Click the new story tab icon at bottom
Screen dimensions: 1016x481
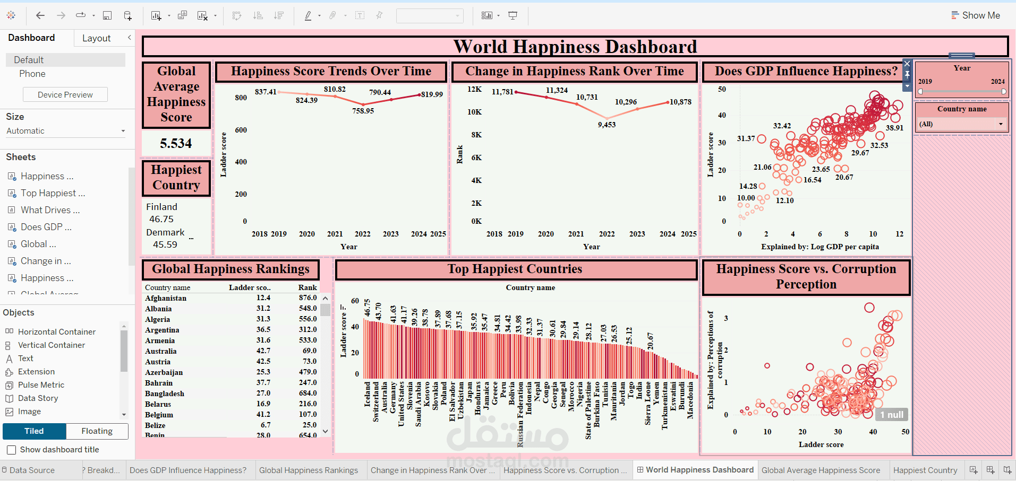coord(1008,470)
